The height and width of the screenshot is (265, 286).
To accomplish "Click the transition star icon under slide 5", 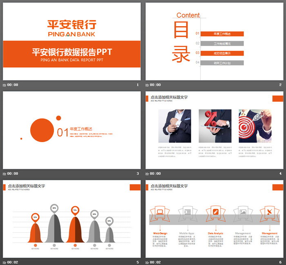I will [5, 262].
